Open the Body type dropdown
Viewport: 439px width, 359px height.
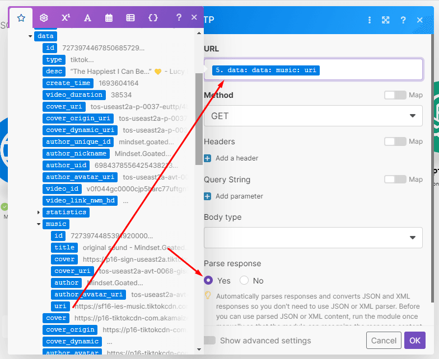tap(313, 237)
